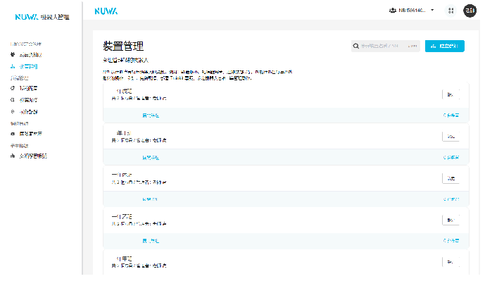Select 裝置管理 in the sidebar menu
Screen dimensions: 485x305
[x=30, y=66]
